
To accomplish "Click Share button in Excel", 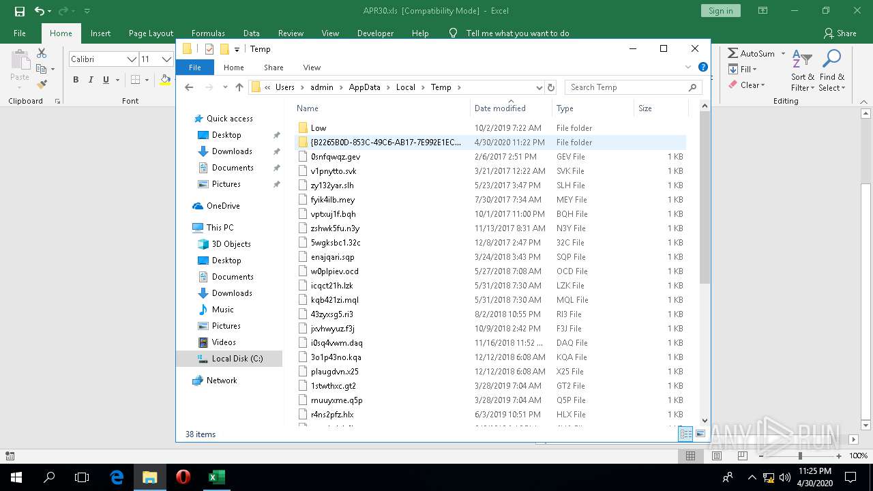I will pos(840,33).
